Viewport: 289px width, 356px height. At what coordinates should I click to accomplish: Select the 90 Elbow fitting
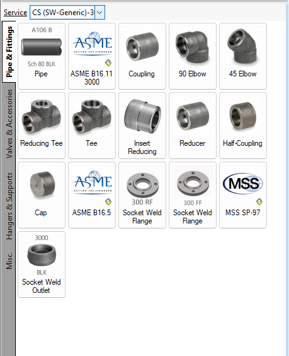pyautogui.click(x=193, y=56)
